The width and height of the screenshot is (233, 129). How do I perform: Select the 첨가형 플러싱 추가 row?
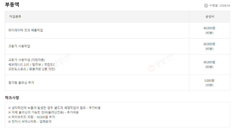97,83
